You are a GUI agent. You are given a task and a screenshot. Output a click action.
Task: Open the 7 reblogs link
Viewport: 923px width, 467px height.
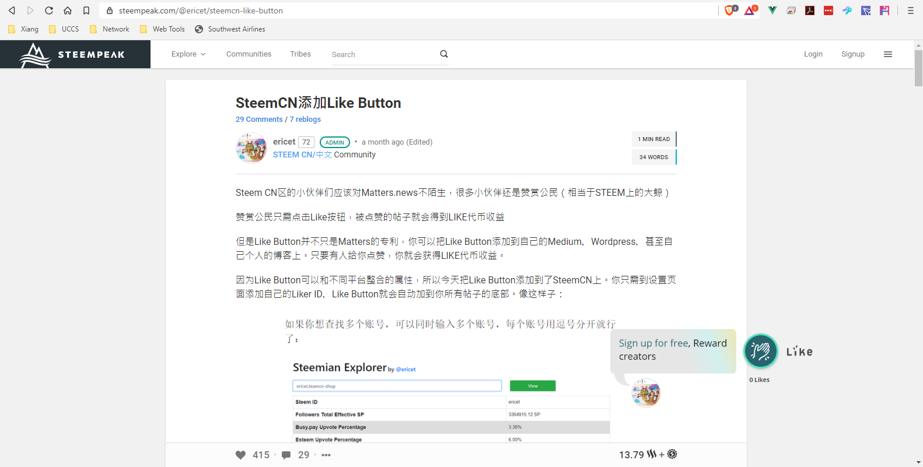pyautogui.click(x=305, y=119)
